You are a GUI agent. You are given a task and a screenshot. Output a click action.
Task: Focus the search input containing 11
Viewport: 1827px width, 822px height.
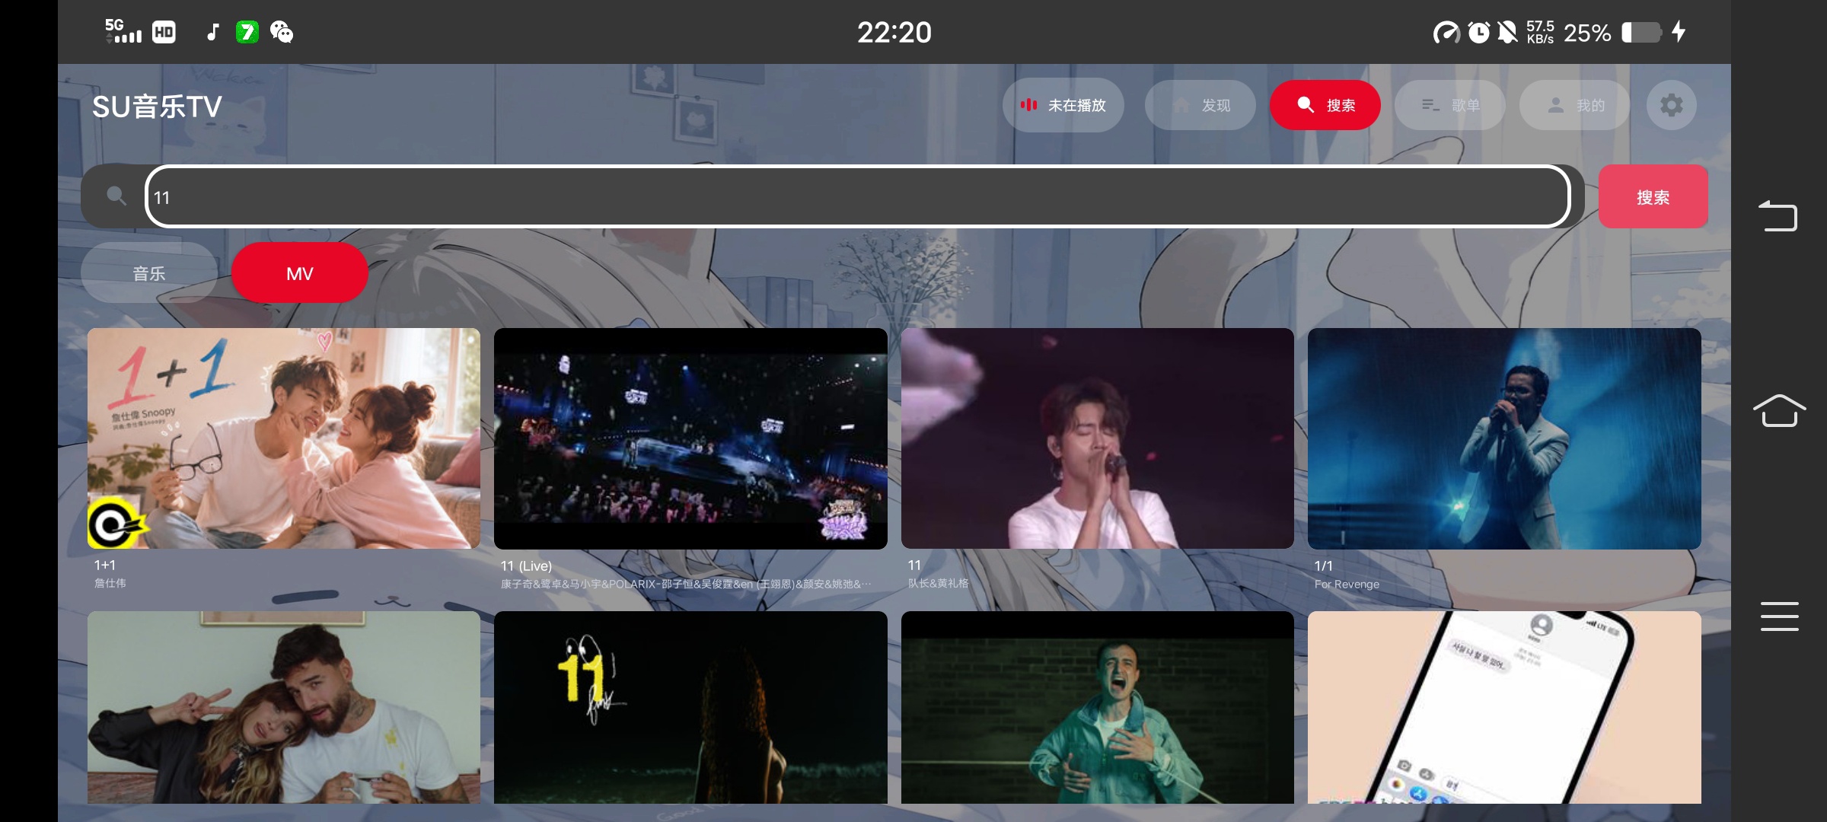[857, 196]
